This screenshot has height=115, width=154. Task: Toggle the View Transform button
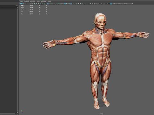pyautogui.click(x=111, y=4)
